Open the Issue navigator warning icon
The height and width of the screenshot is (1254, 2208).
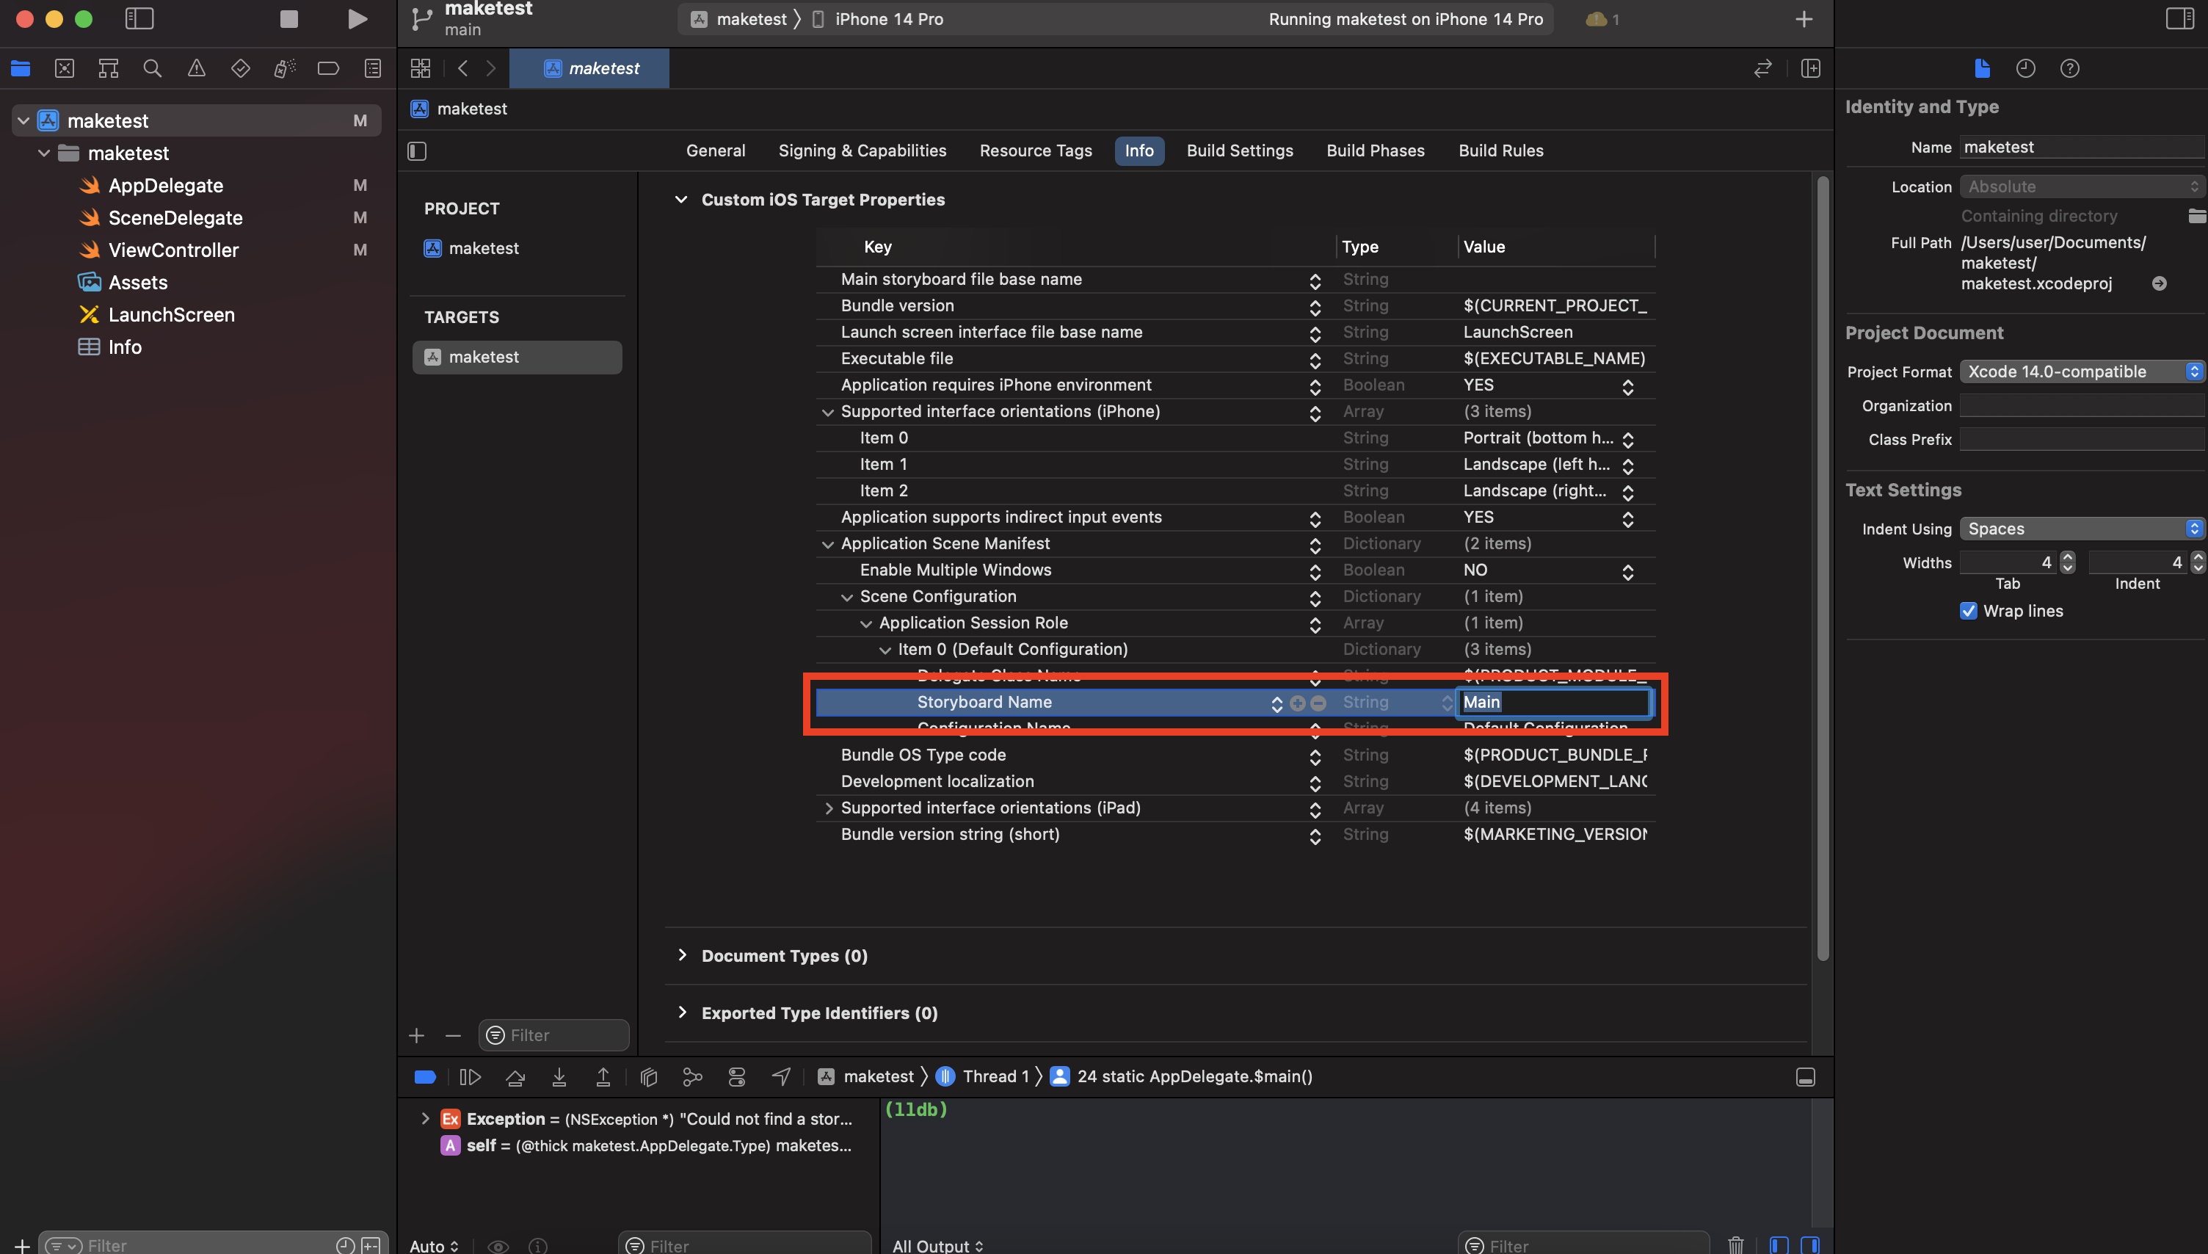196,68
